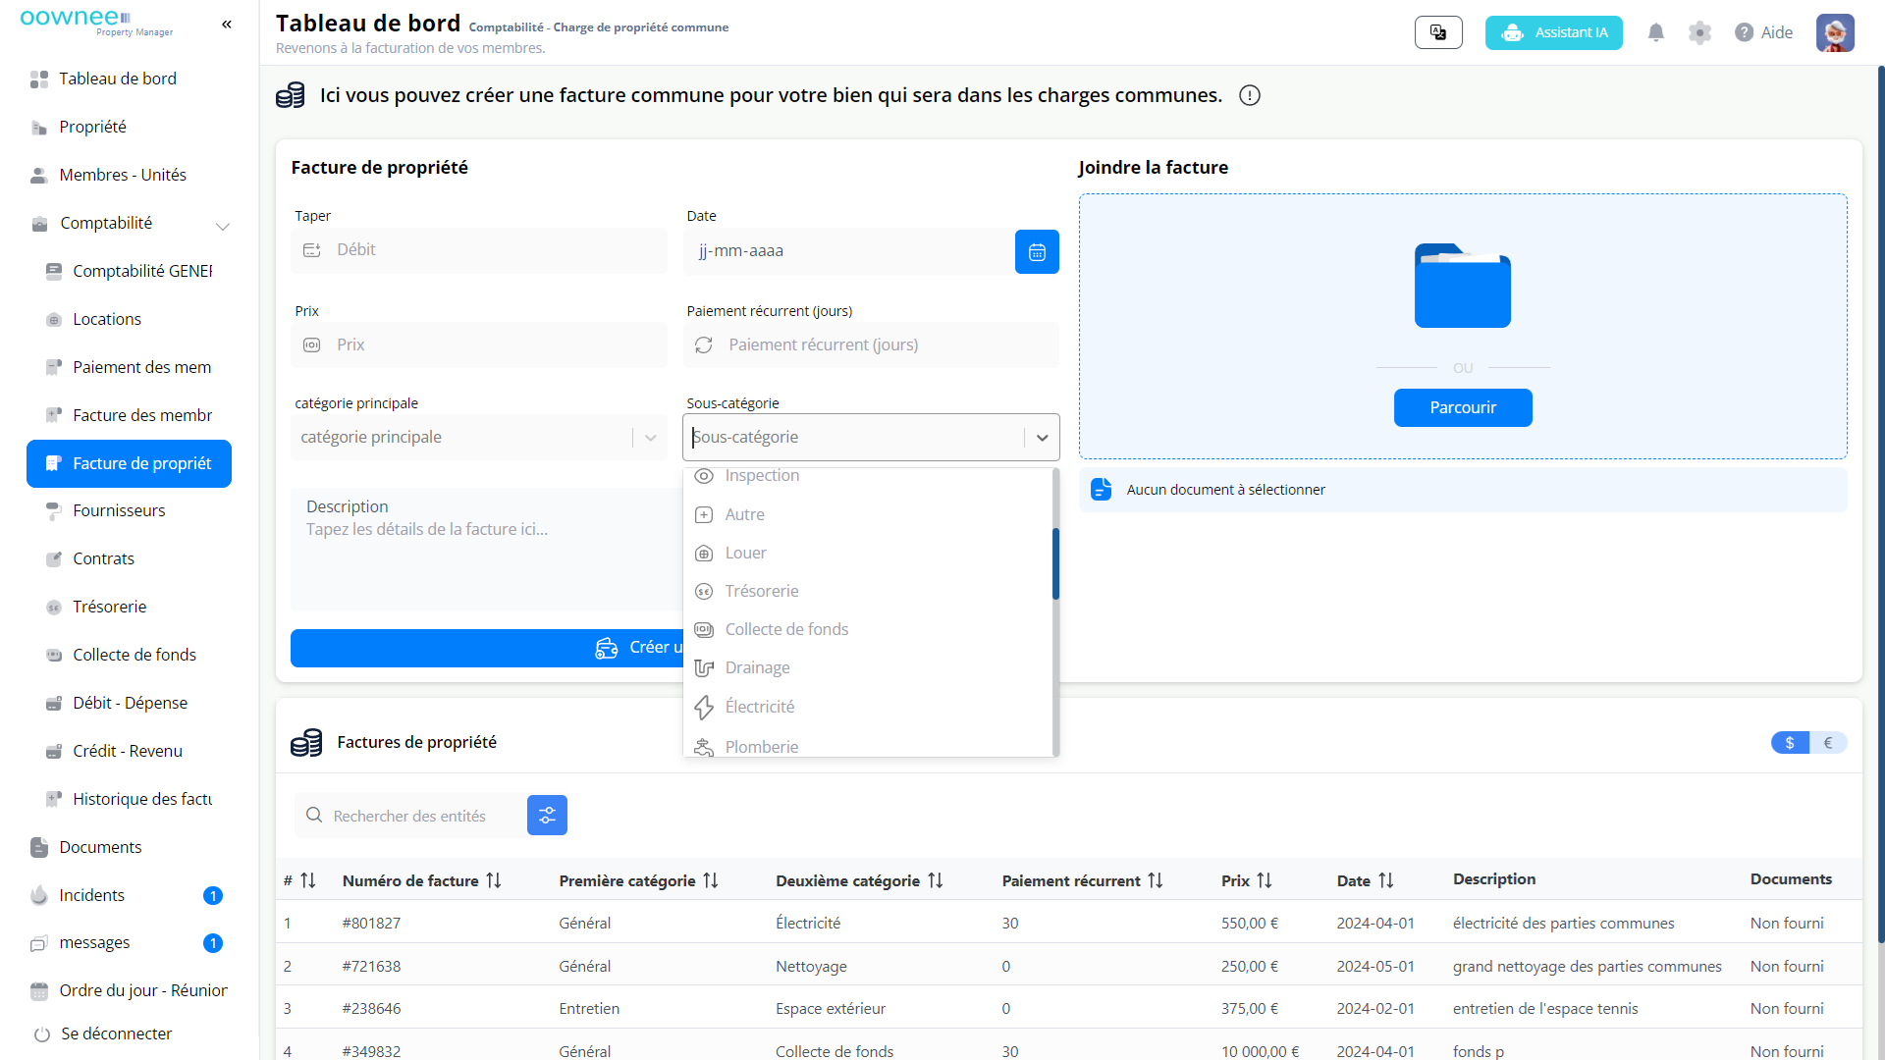Open the Aide help link
Viewport: 1885px width, 1060px height.
(1763, 32)
